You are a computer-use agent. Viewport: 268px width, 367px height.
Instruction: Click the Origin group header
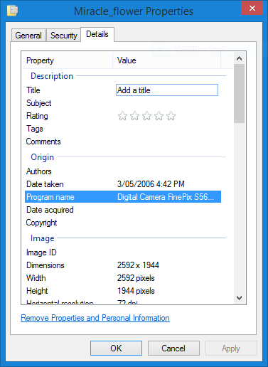click(x=43, y=157)
